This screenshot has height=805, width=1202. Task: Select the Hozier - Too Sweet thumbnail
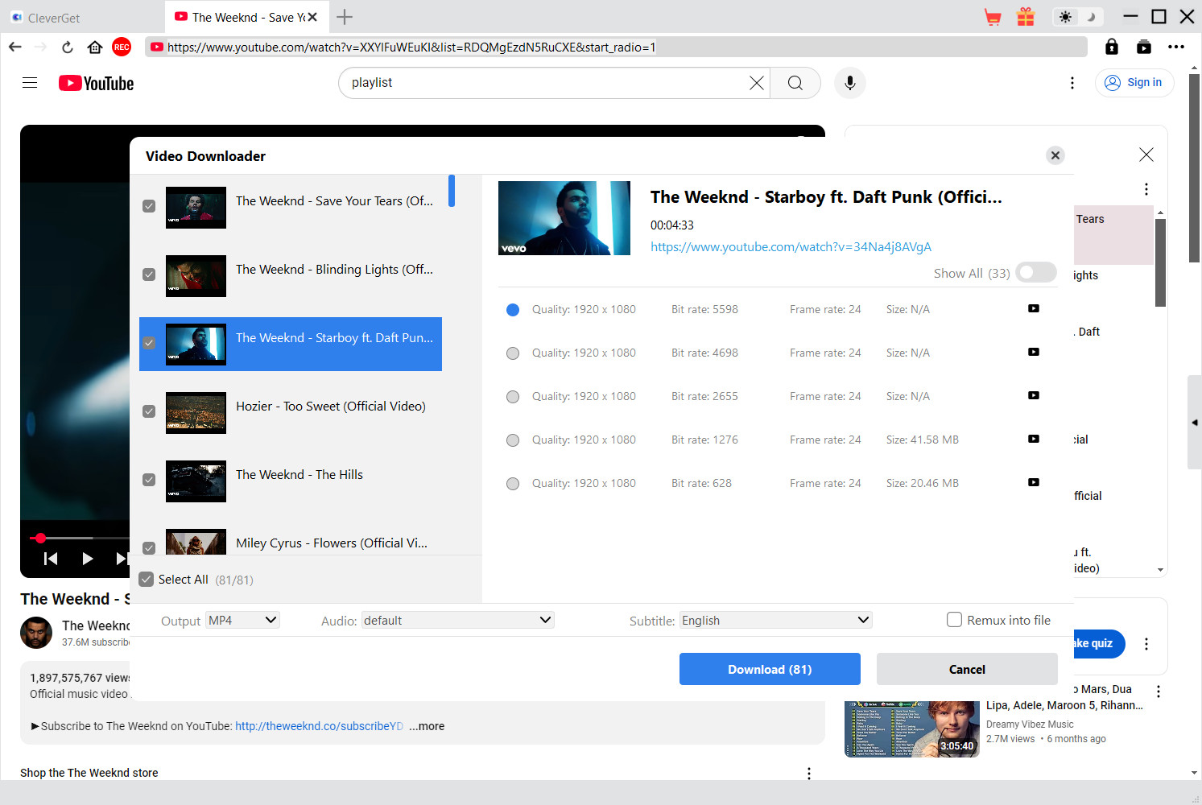point(196,412)
